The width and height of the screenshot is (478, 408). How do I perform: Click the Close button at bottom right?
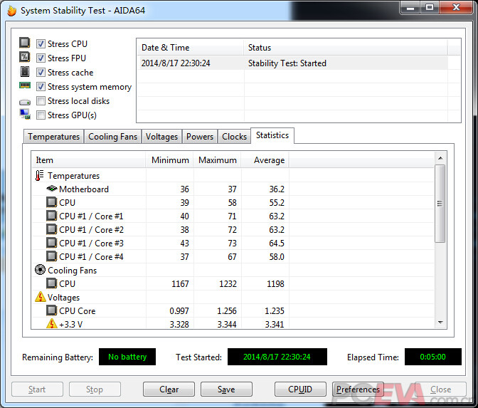click(440, 389)
